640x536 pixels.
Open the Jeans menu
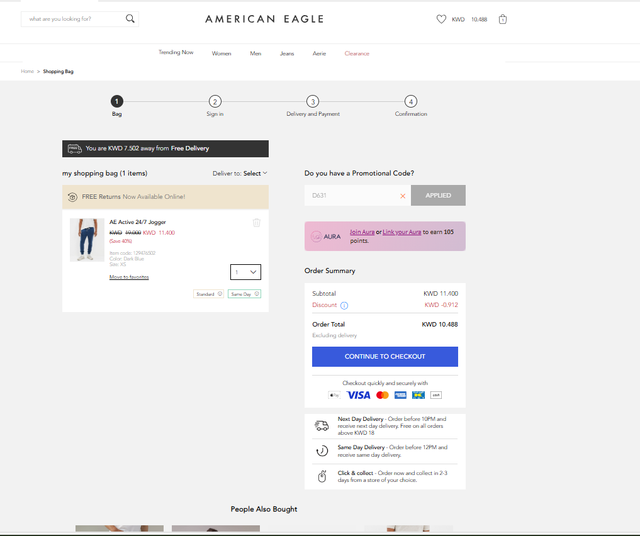pos(287,53)
